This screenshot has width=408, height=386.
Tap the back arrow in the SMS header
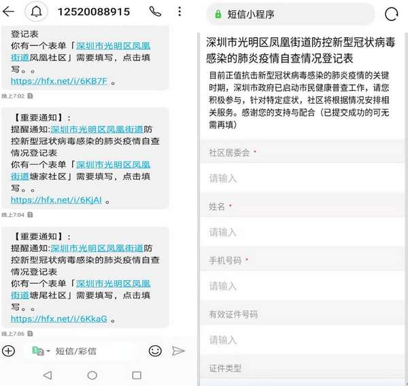click(9, 12)
